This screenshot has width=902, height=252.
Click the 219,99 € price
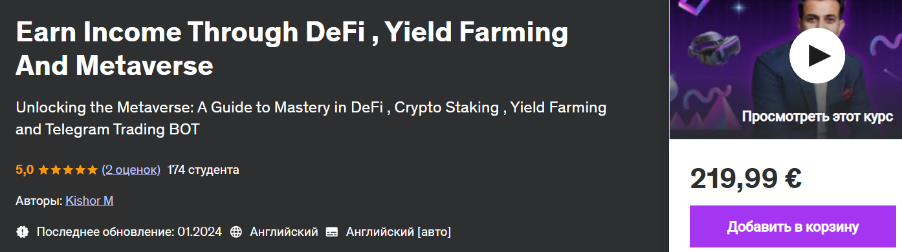point(746,179)
